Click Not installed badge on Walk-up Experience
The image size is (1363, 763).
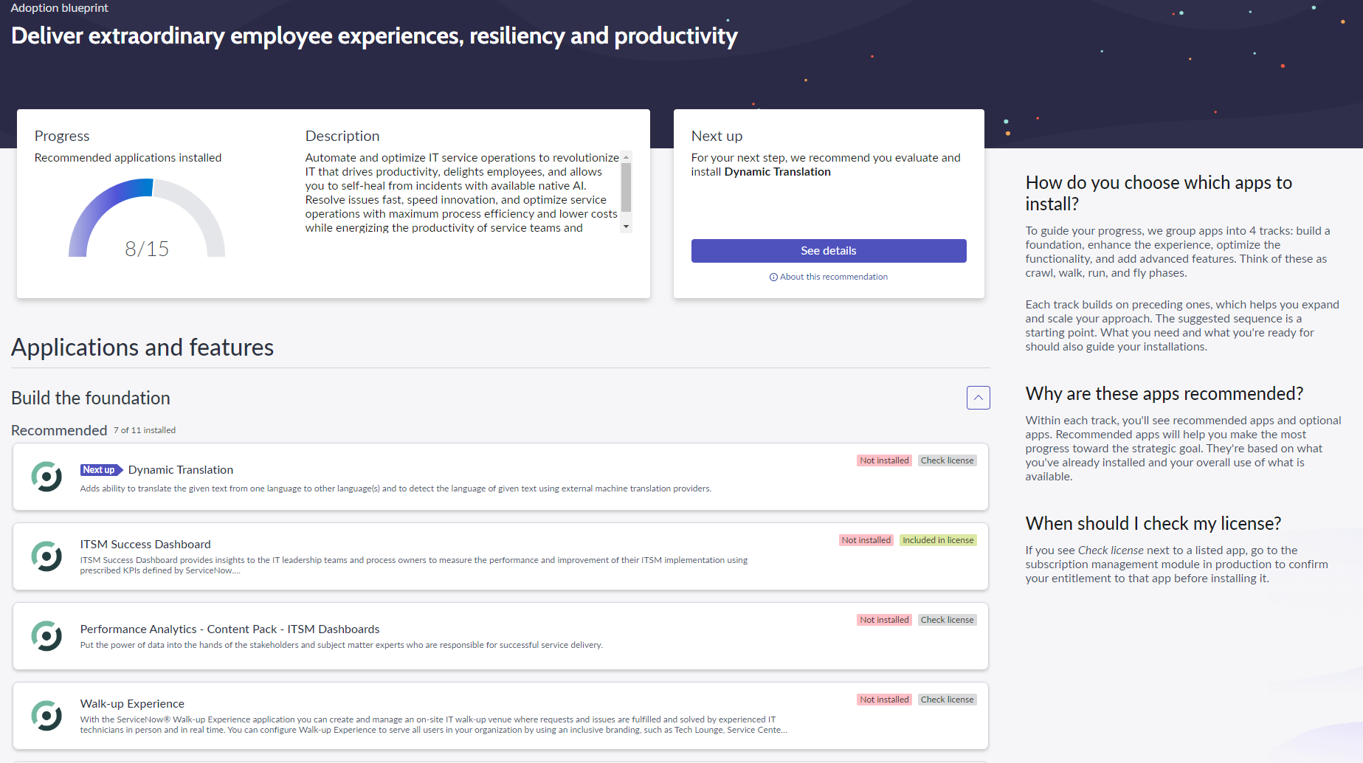point(884,700)
